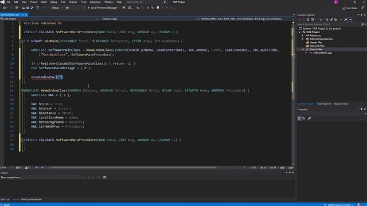Open the File menu
367x206 pixels.
point(9,2)
